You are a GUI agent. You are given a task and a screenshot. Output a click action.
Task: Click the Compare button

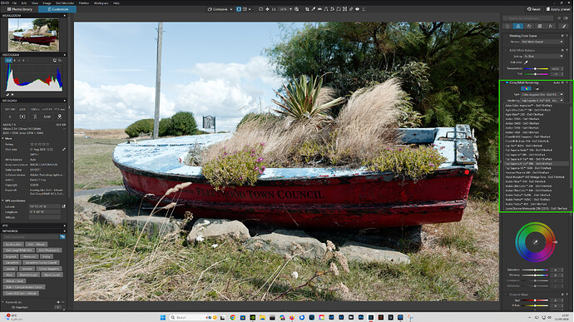pyautogui.click(x=218, y=9)
